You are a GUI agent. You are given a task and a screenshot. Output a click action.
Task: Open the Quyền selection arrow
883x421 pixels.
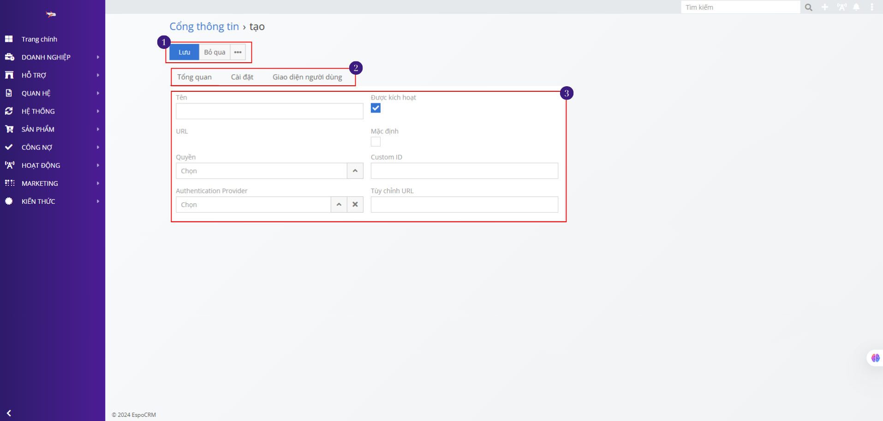coord(355,171)
